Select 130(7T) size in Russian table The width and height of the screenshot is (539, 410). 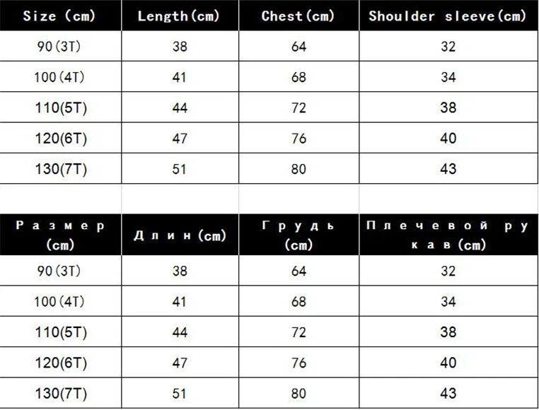click(60, 393)
